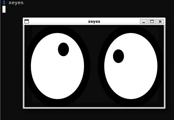Click the right eye's black pupil

click(118, 56)
